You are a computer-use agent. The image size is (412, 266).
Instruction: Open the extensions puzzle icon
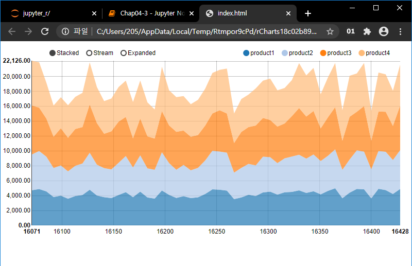pos(367,31)
